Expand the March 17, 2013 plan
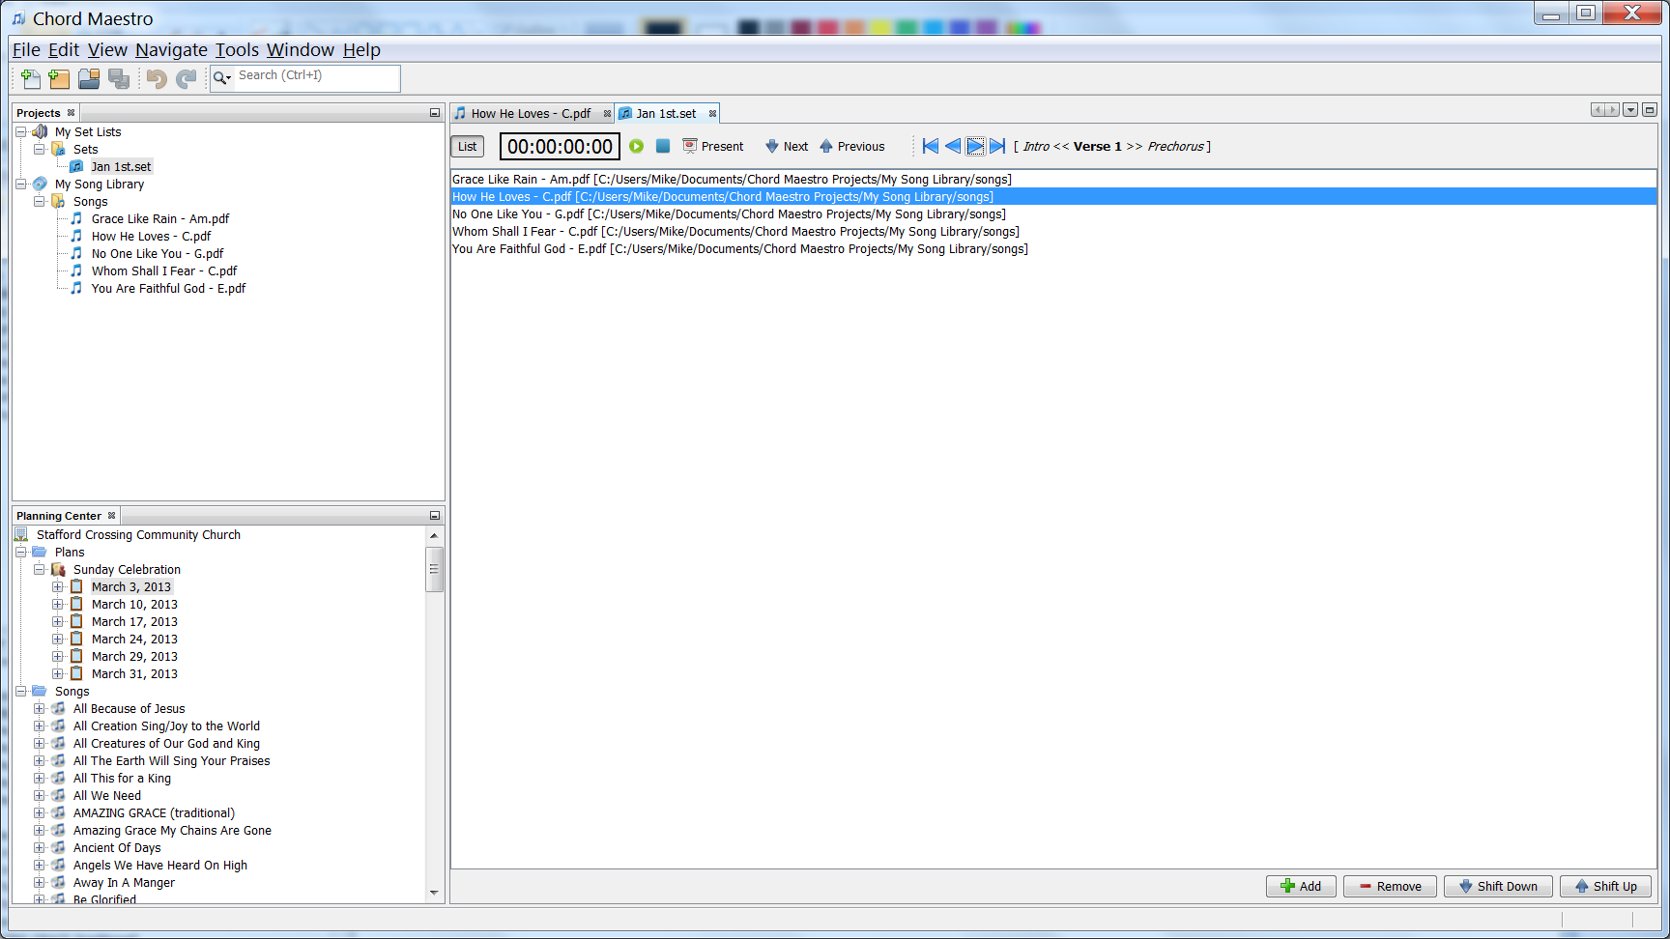1670x939 pixels. [57, 622]
